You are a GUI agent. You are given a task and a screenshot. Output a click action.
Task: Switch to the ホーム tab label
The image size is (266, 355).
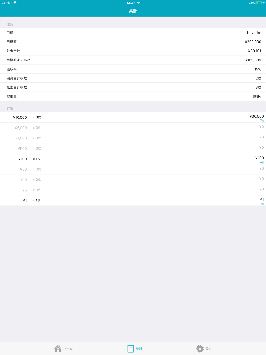(68, 349)
